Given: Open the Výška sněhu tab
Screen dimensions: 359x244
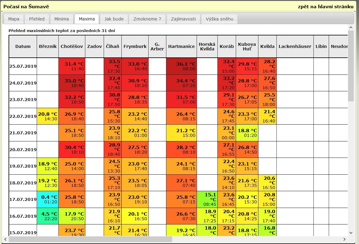Looking at the screenshot, I should 219,19.
